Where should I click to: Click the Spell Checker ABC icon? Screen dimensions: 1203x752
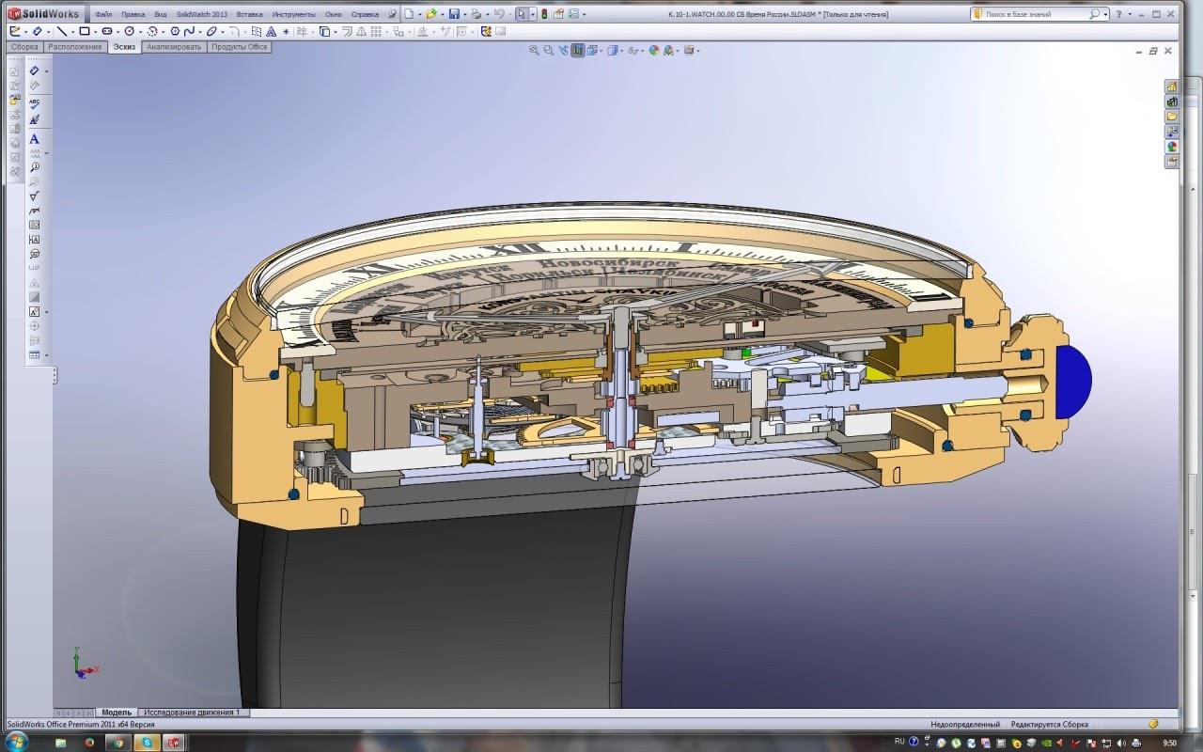click(x=35, y=102)
